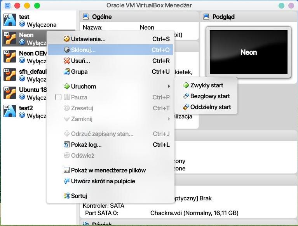Click the Pokaż log icon
Image resolution: width=298 pixels, height=226 pixels.
pos(66,145)
